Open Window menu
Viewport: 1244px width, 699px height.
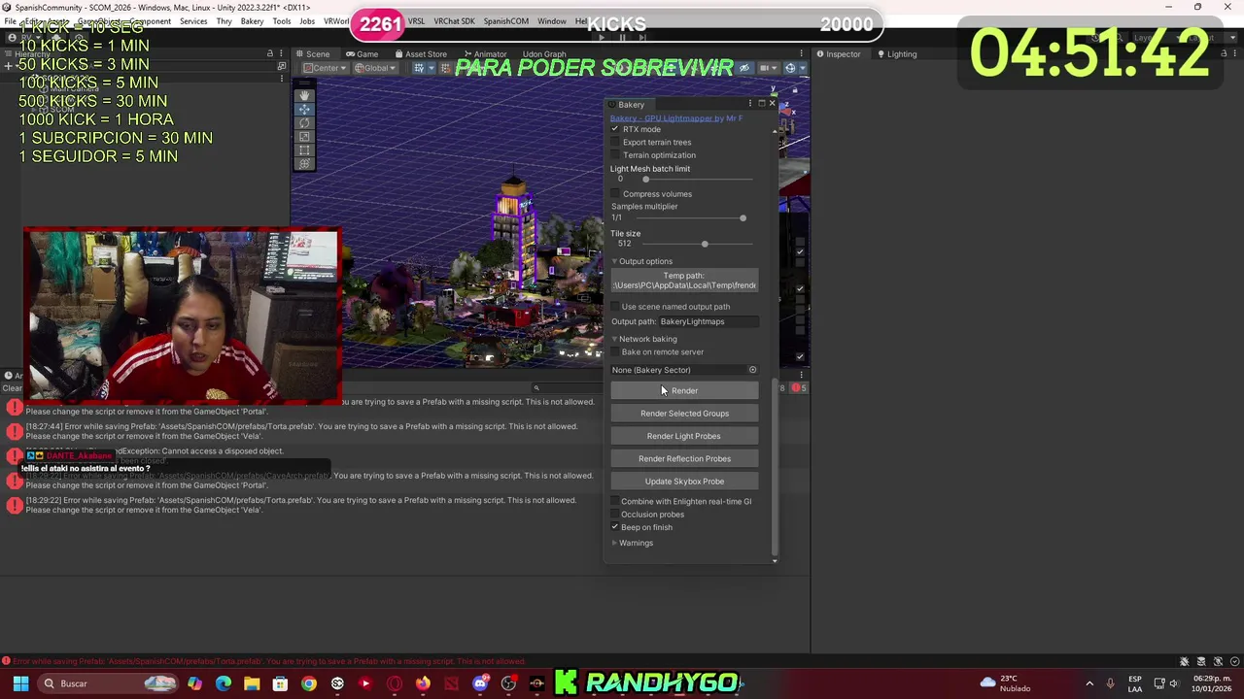(552, 21)
